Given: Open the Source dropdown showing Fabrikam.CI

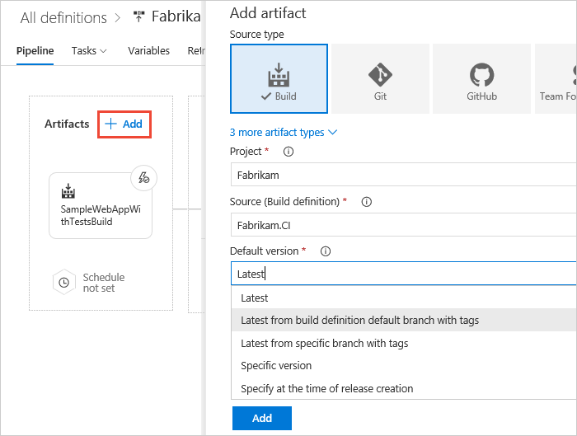Looking at the screenshot, I should [x=404, y=224].
